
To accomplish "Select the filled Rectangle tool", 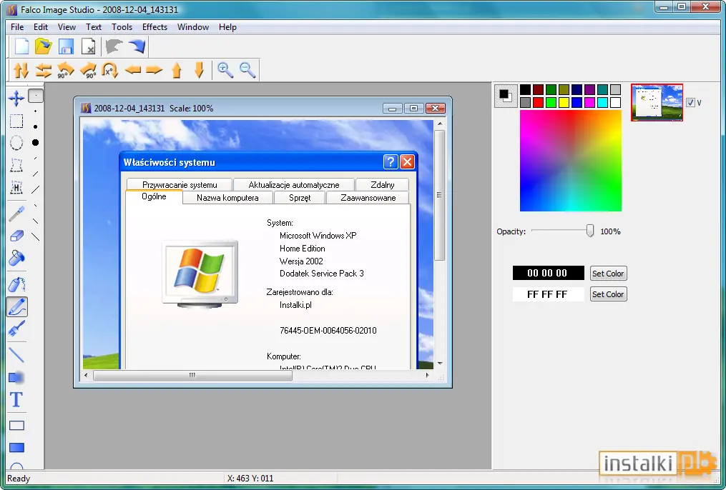I will click(16, 447).
